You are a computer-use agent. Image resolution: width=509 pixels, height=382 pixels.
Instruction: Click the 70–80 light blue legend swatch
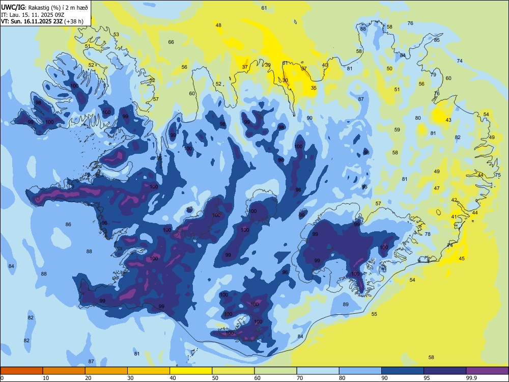click(x=318, y=371)
